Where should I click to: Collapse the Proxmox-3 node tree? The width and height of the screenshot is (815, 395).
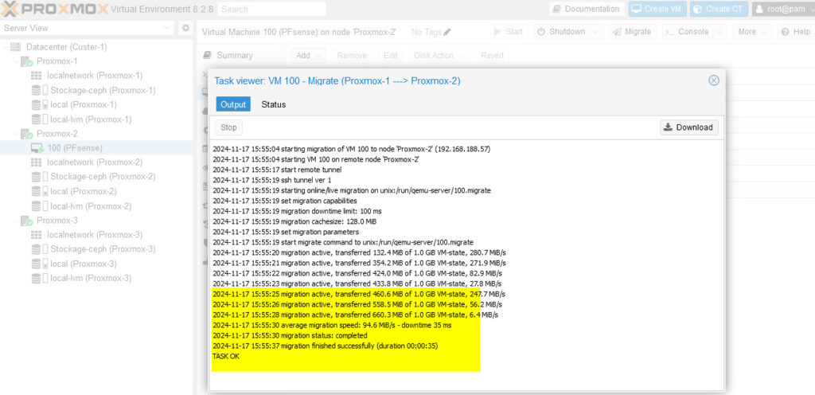coord(16,221)
